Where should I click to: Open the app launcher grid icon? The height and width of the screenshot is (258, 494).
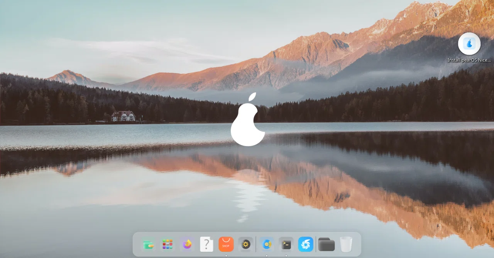click(x=167, y=244)
